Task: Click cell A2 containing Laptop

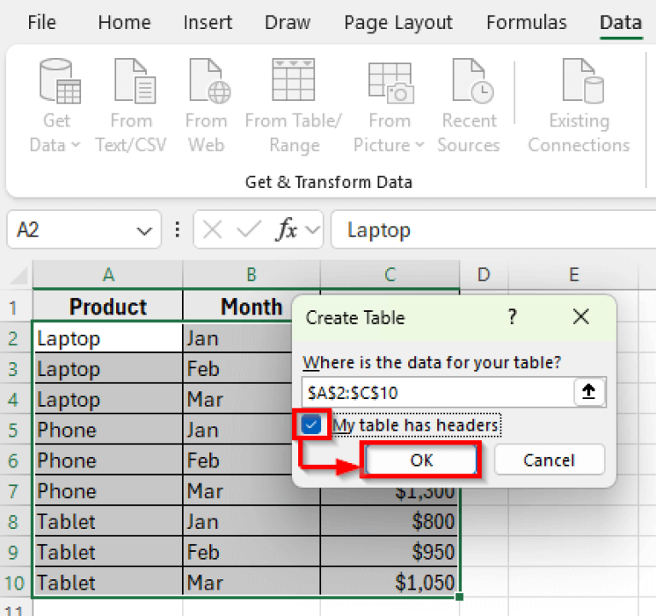Action: pyautogui.click(x=108, y=337)
